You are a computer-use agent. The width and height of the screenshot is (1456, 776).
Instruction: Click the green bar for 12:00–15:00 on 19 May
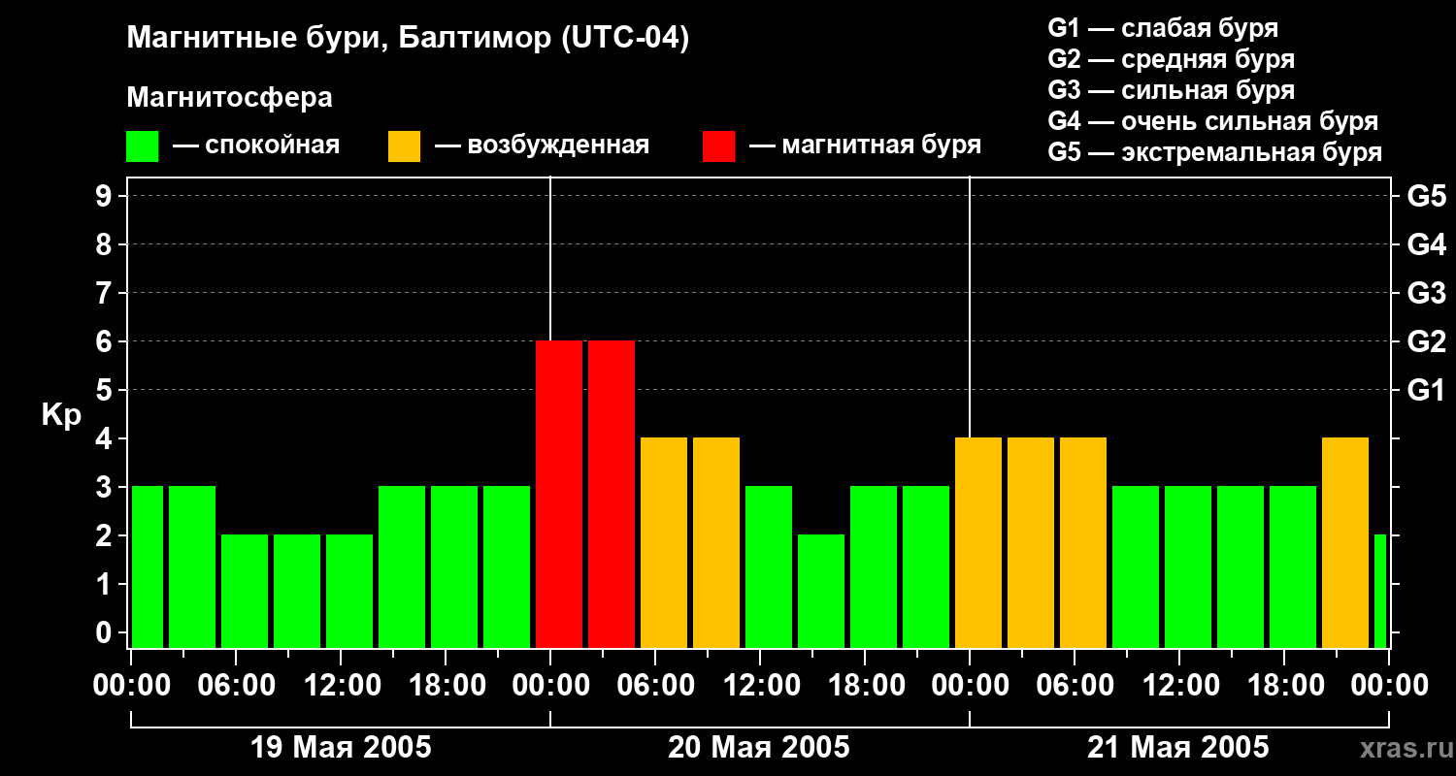(x=349, y=591)
